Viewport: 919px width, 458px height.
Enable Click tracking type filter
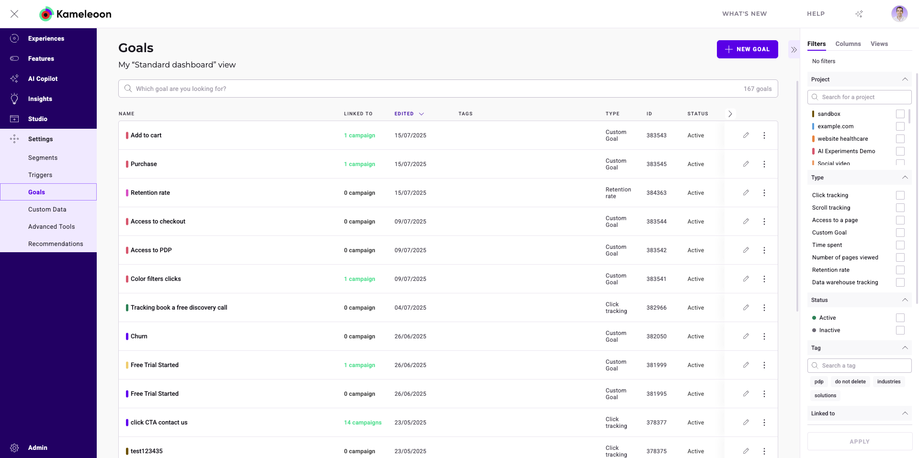[900, 195]
